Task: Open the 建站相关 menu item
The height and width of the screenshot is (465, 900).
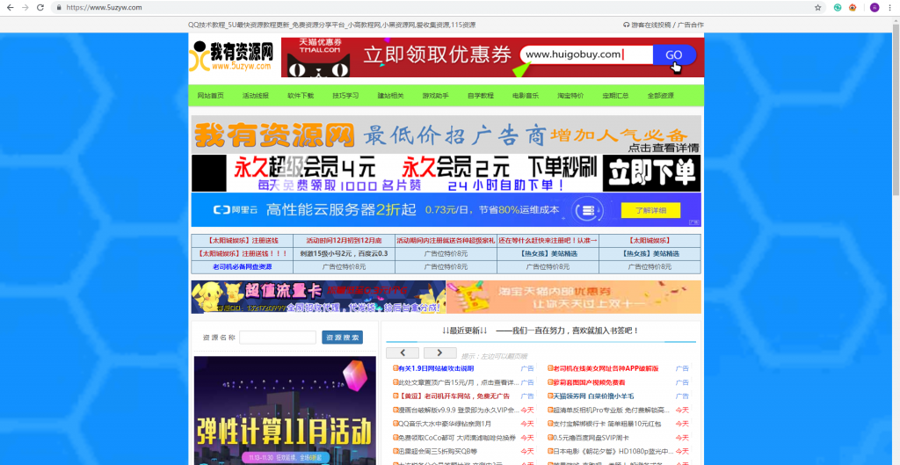Action: point(390,96)
